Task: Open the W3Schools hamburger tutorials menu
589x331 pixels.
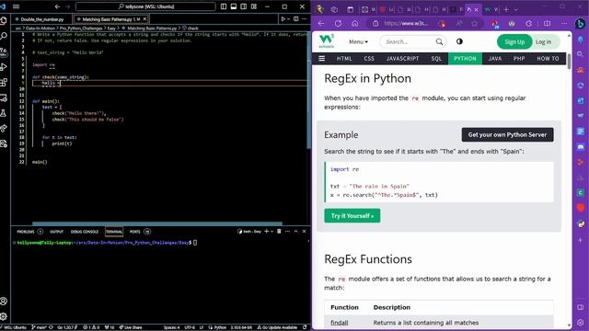Action: tap(322, 59)
